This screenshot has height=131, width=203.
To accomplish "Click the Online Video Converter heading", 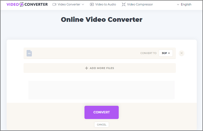I will (101, 20).
